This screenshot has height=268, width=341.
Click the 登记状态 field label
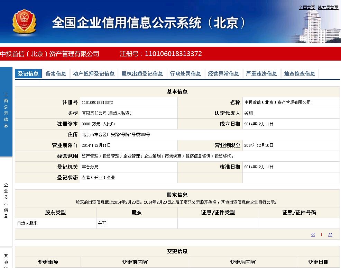(67, 177)
